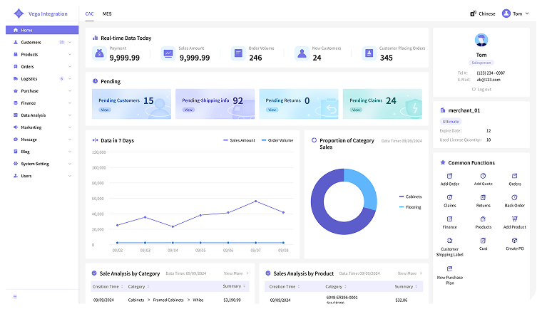Viewport: 542px width, 309px height.
Task: Click the Sales Amount chart icon
Action: 168,53
